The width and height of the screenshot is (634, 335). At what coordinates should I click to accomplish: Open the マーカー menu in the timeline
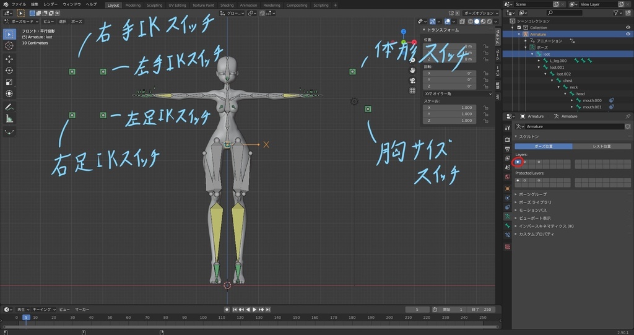82,310
